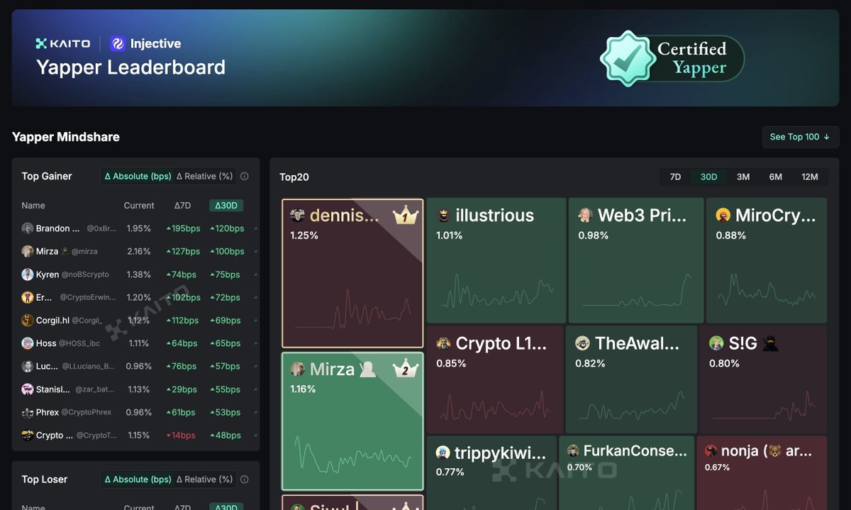
Task: Click the 100bps Δ30D value
Action: pyautogui.click(x=227, y=252)
